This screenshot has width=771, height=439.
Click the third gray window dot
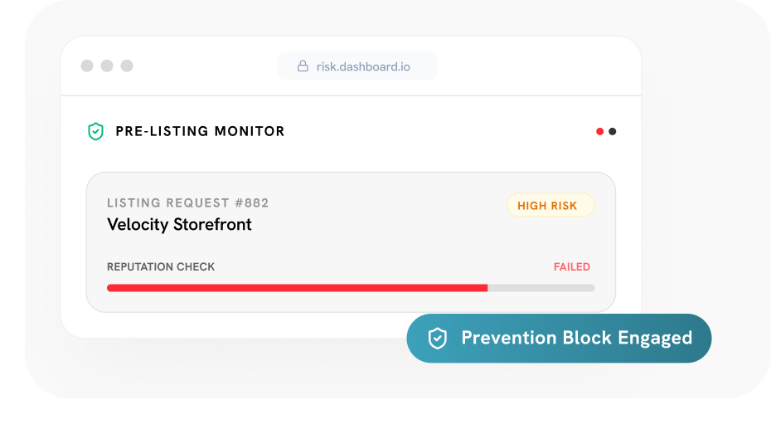click(127, 66)
